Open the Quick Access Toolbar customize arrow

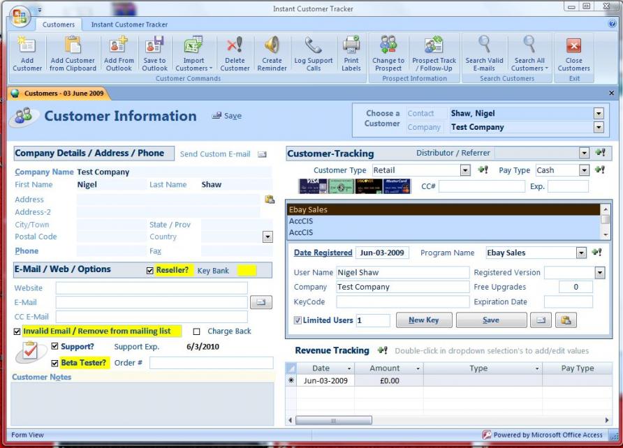click(39, 10)
